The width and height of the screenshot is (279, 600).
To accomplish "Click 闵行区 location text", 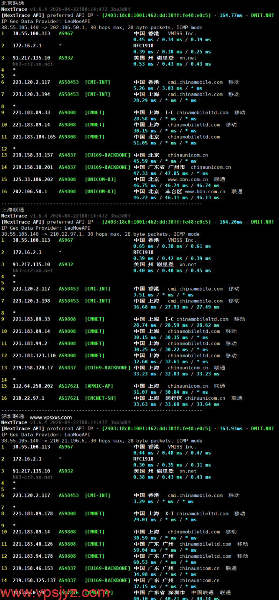I will [174, 398].
